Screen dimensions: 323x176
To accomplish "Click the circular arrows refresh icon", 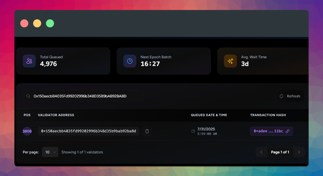I will click(x=281, y=96).
